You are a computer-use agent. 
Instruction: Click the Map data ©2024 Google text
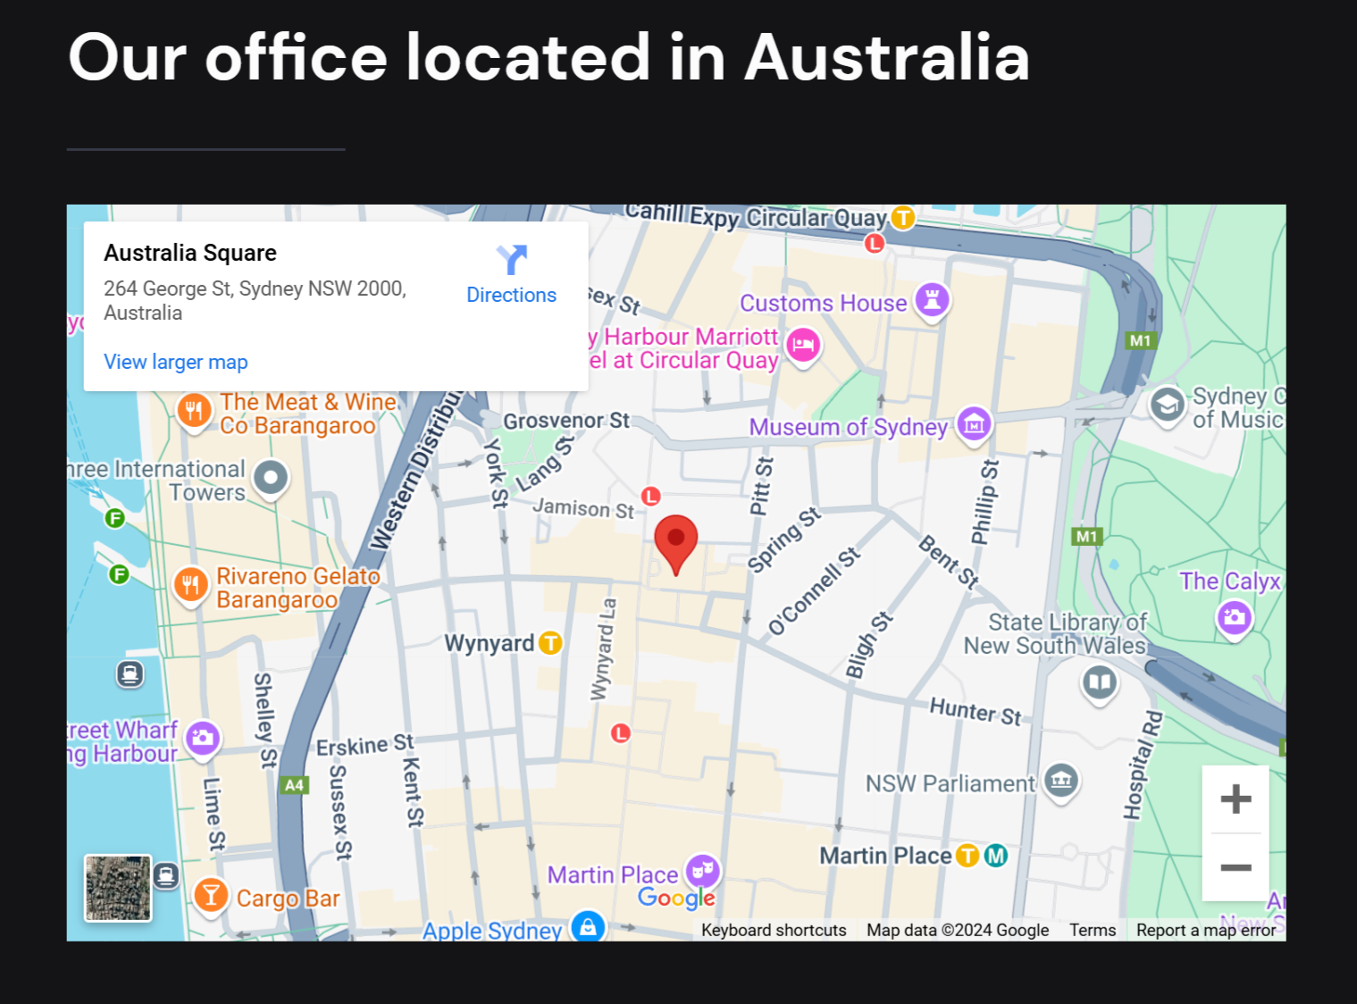point(958,930)
